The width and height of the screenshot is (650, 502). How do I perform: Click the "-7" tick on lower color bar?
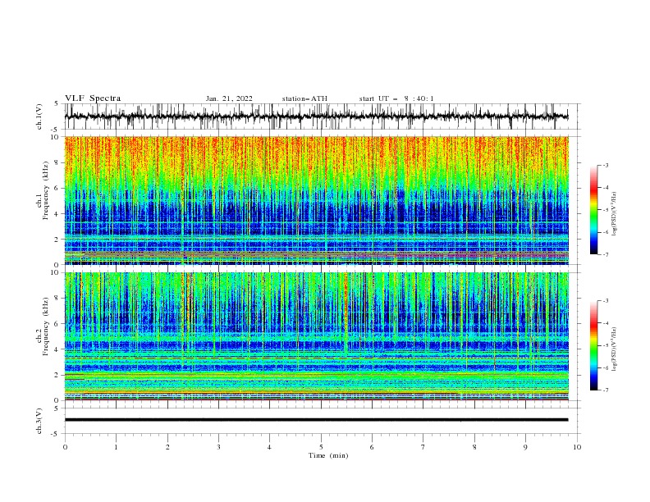point(605,390)
